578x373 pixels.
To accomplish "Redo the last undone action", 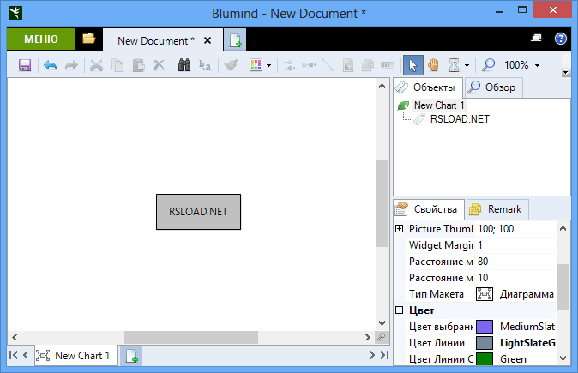I will tap(71, 65).
